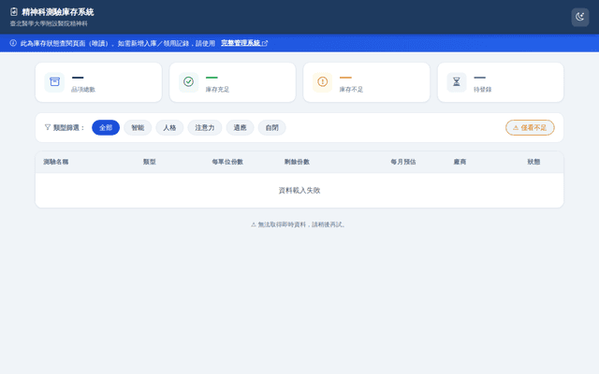Click the 類型 column header
Image resolution: width=599 pixels, height=374 pixels.
[x=150, y=162]
